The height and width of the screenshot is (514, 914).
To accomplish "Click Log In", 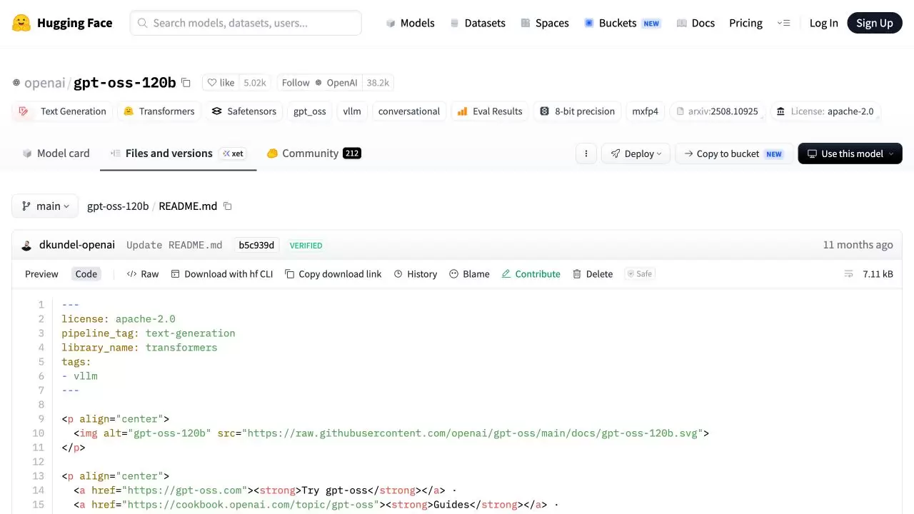I will (x=823, y=23).
